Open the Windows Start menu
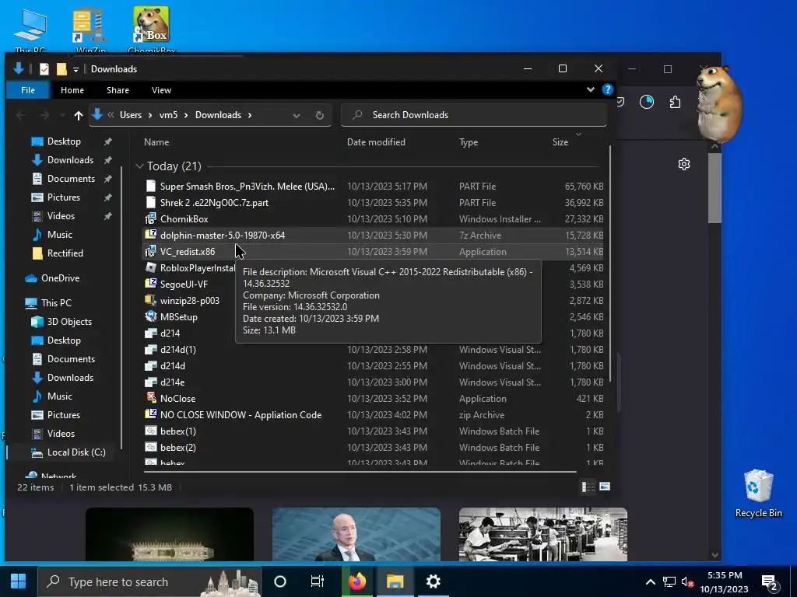Viewport: 797px width, 597px height. [19, 581]
